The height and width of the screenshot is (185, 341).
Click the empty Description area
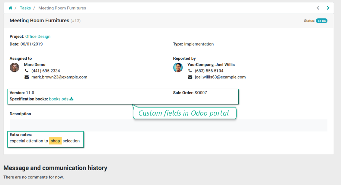[x=168, y=125]
